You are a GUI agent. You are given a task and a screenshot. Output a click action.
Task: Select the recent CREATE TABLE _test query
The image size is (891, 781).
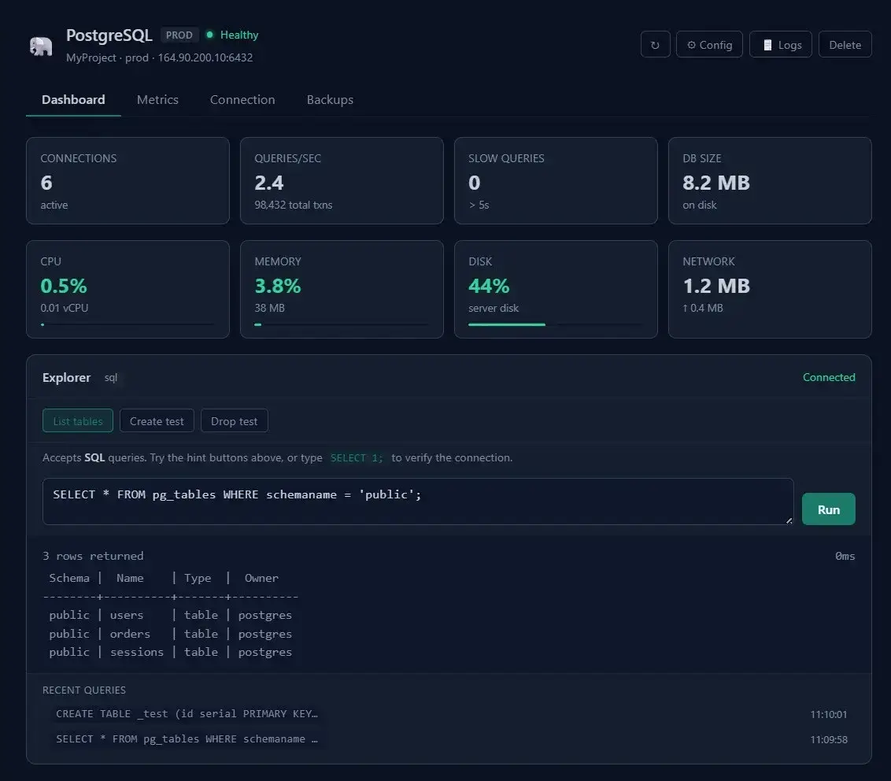(x=187, y=714)
